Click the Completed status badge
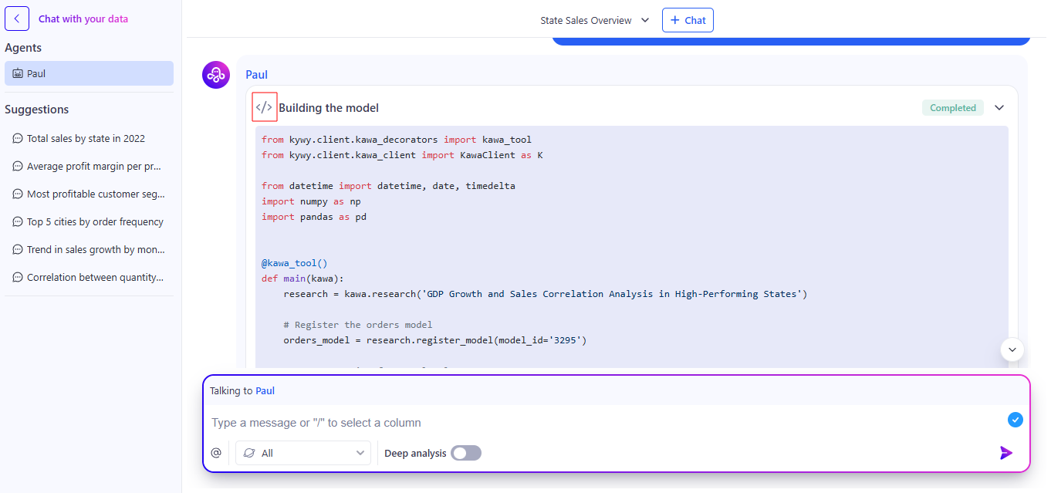Viewport: 1051px width, 493px height. tap(952, 108)
